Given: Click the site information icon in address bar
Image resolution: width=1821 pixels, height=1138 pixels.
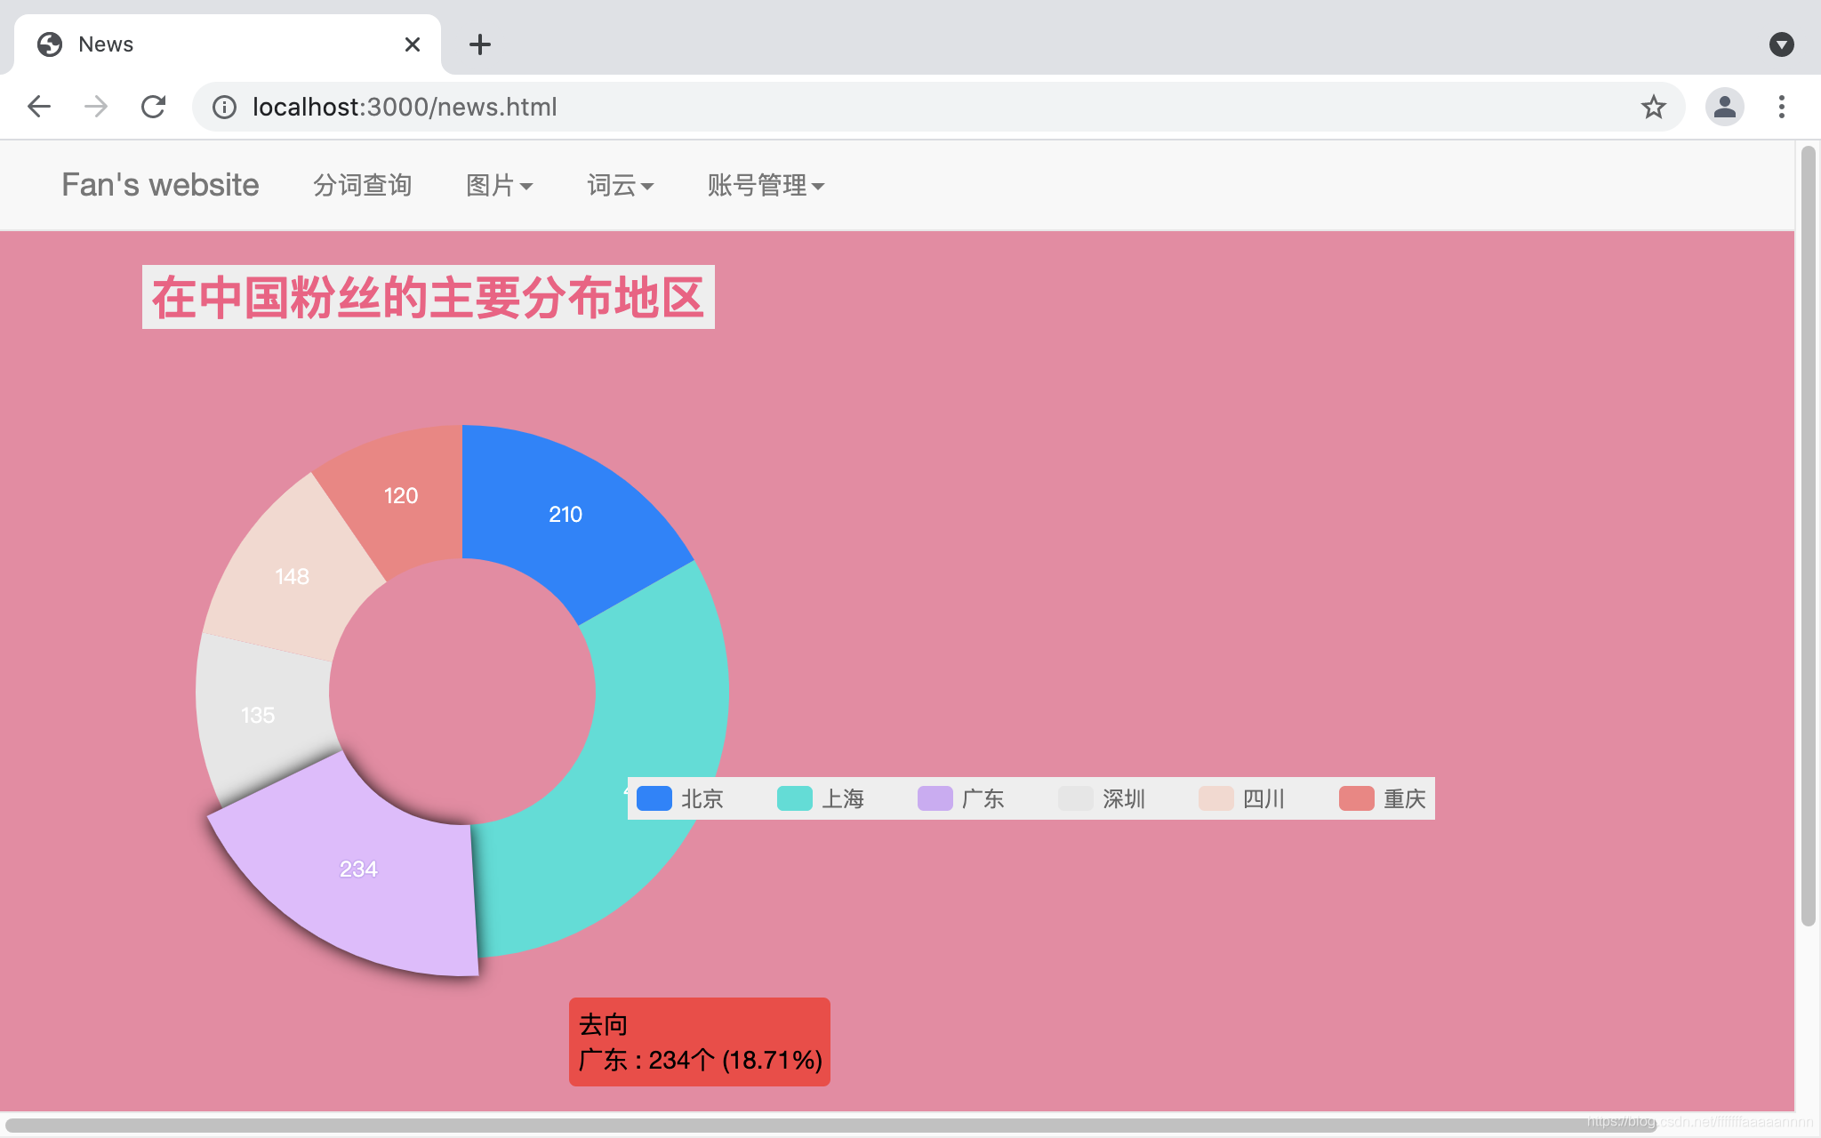Looking at the screenshot, I should (x=224, y=107).
